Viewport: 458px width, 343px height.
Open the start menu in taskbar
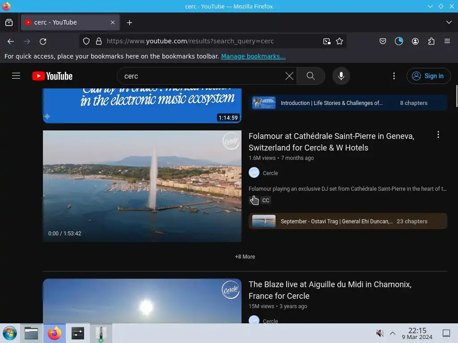coord(10,333)
